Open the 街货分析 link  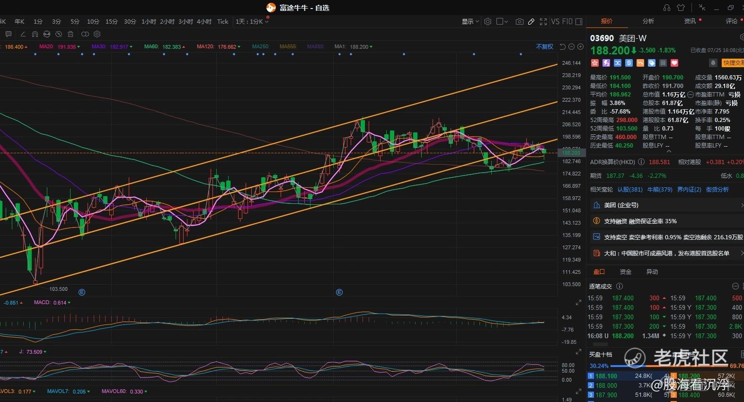(x=717, y=189)
